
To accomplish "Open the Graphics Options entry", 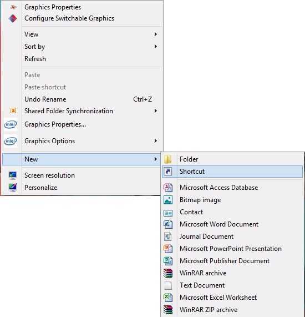I will [x=82, y=141].
